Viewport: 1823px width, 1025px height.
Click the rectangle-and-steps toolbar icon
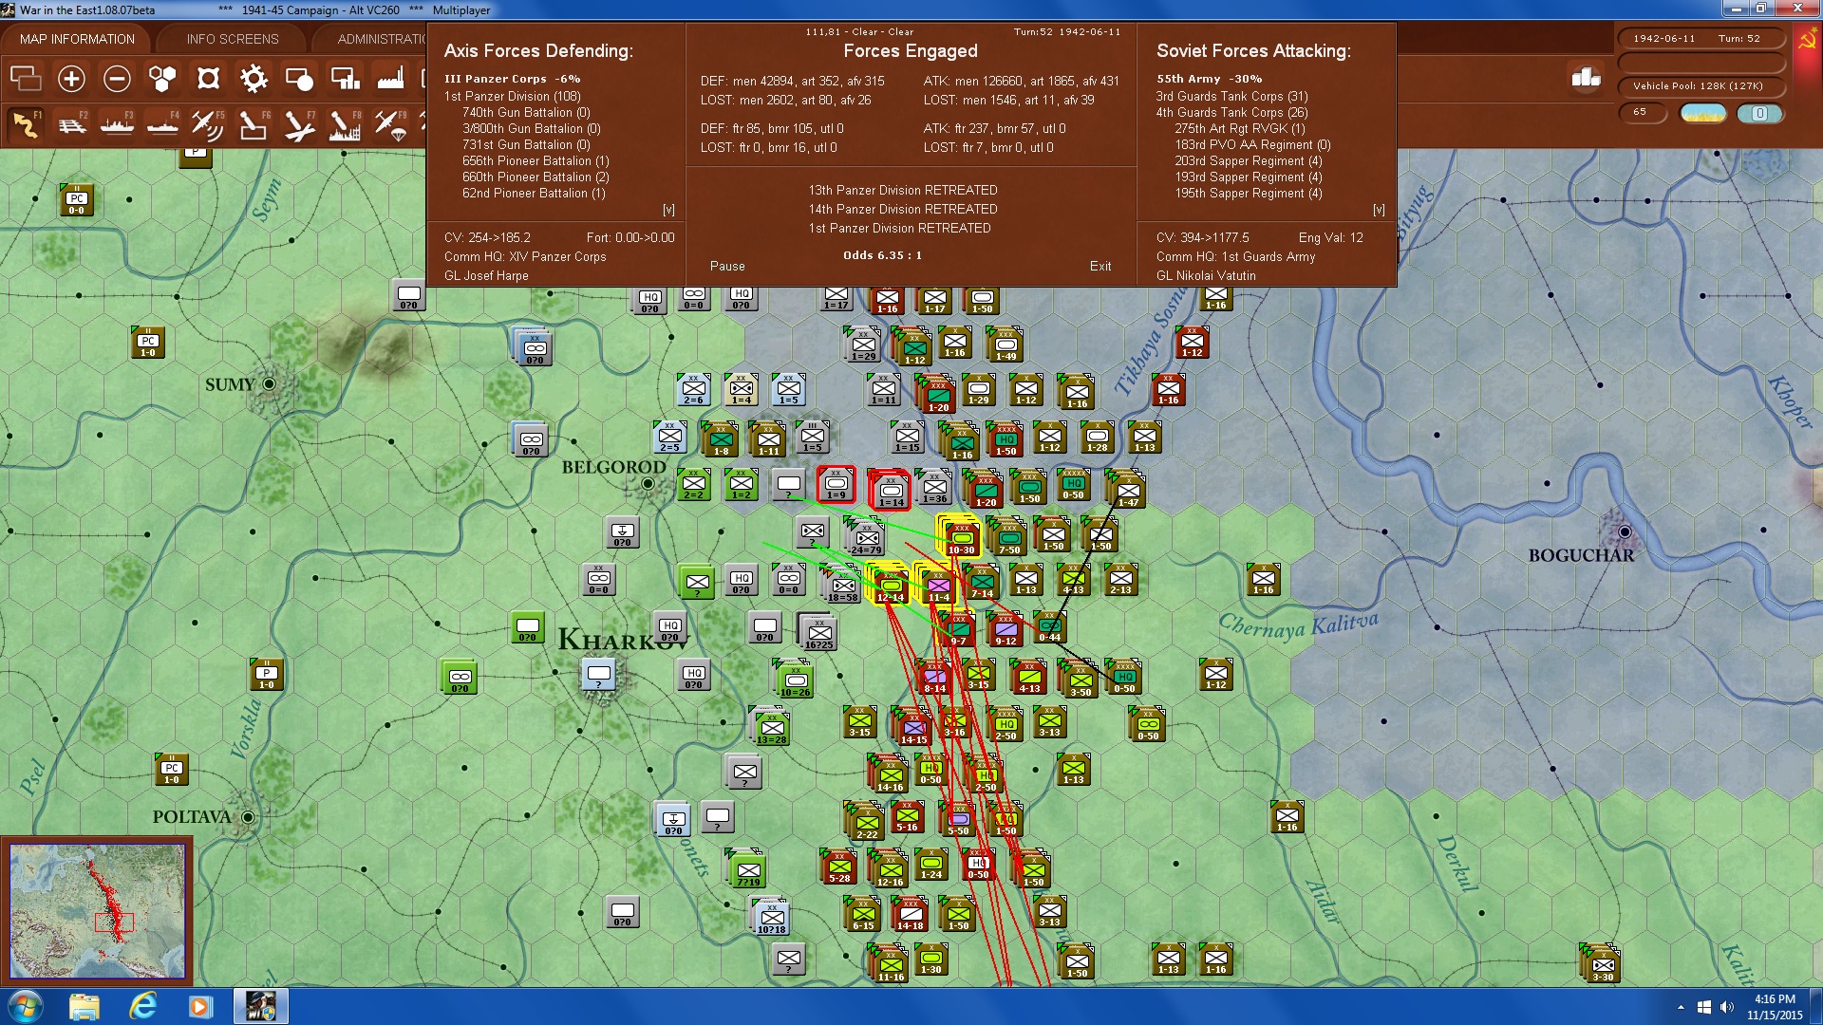tap(345, 78)
